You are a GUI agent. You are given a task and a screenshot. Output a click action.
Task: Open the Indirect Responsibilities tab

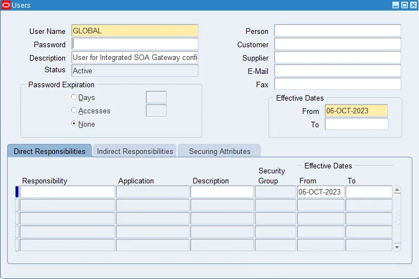[x=135, y=151]
